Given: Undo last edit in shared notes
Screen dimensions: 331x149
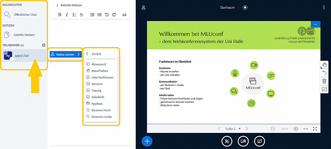Looking at the screenshot, I should click(x=107, y=14).
